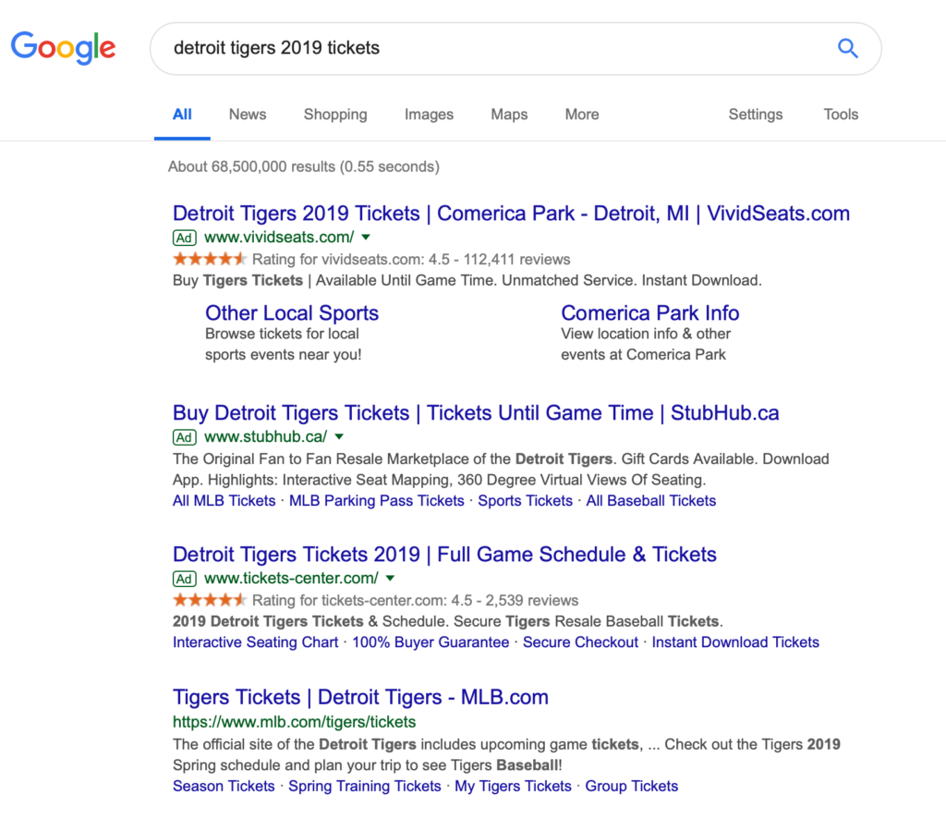Open search Settings
946x819 pixels.
tap(756, 114)
